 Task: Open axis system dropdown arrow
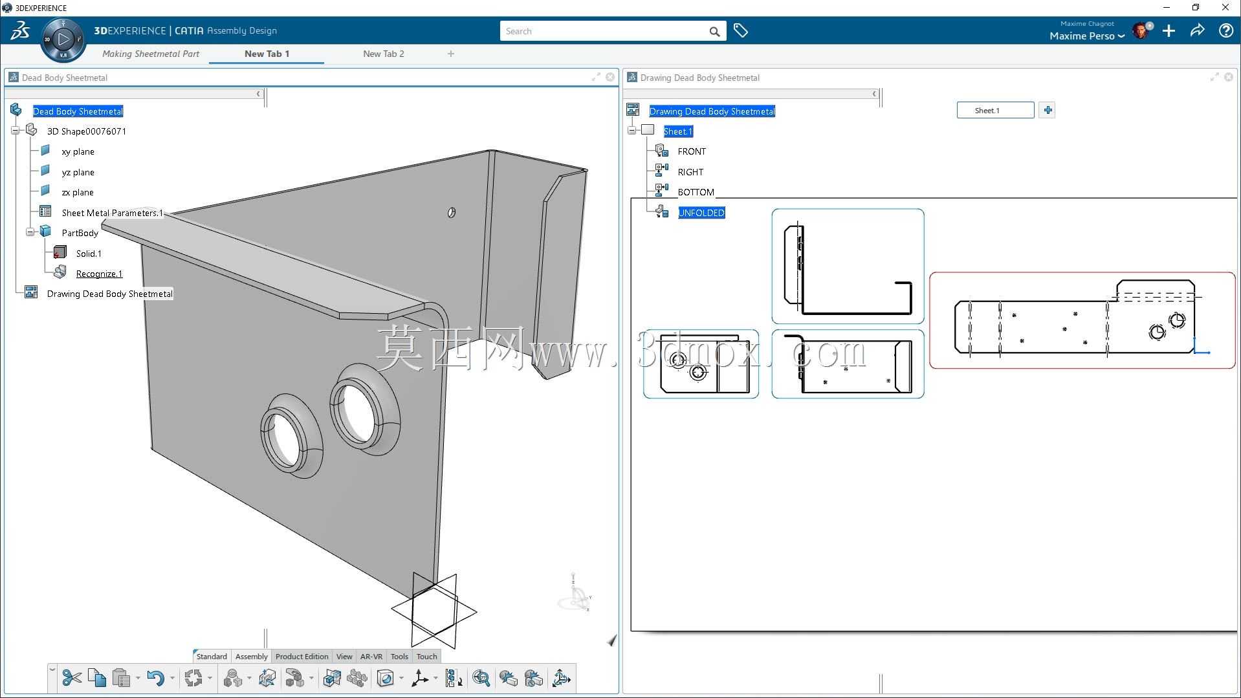pyautogui.click(x=435, y=679)
